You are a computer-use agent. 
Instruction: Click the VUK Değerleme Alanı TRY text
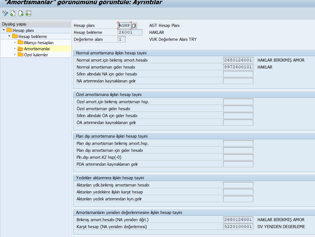tap(173, 39)
